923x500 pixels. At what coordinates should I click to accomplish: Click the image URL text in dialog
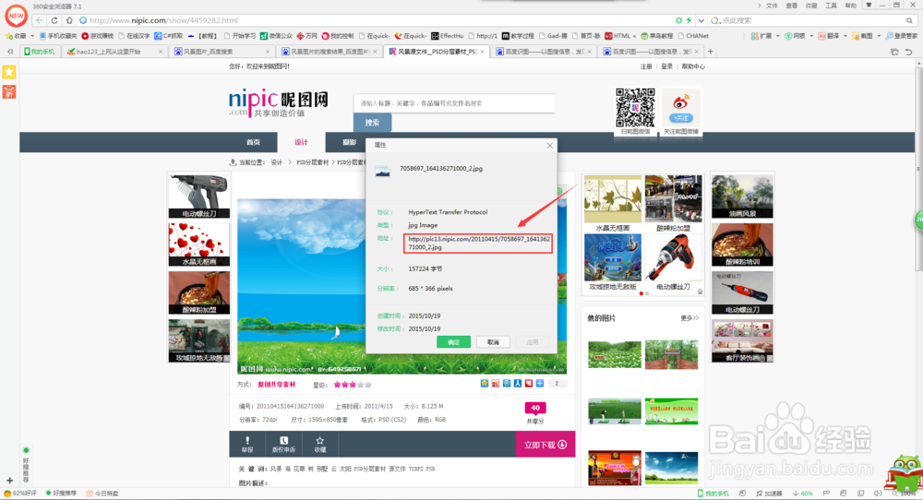coord(478,244)
